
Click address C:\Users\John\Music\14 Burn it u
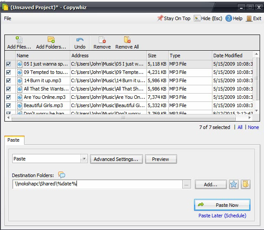point(108,80)
